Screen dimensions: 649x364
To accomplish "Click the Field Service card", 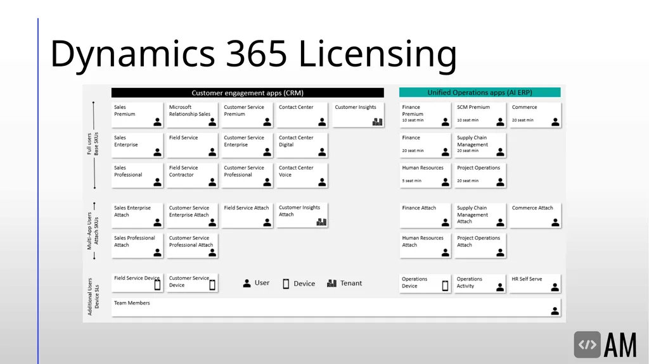I will click(x=193, y=145).
